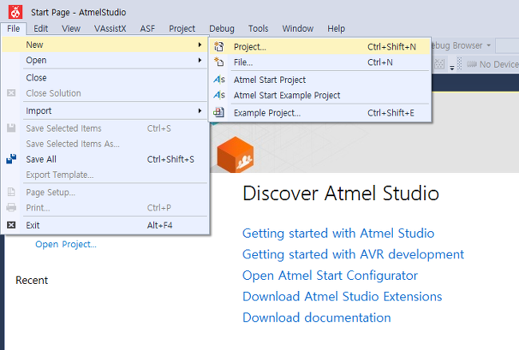Choose Atmel Start Example Project entry
The image size is (519, 350).
320,95
